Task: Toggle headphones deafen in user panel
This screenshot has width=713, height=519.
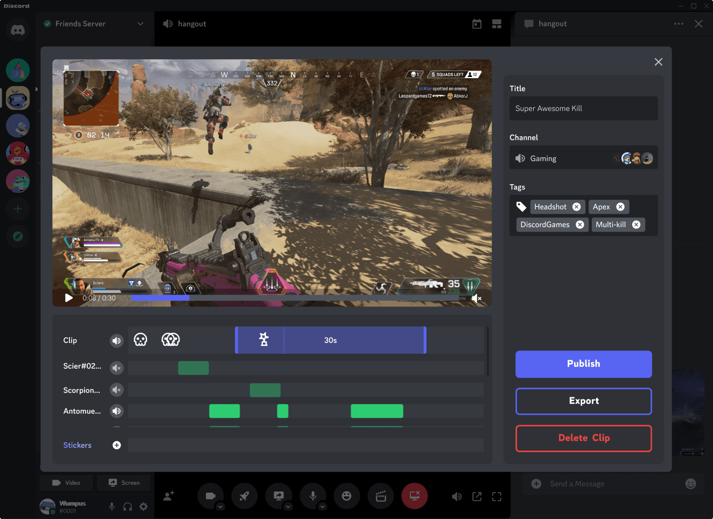Action: [x=128, y=507]
